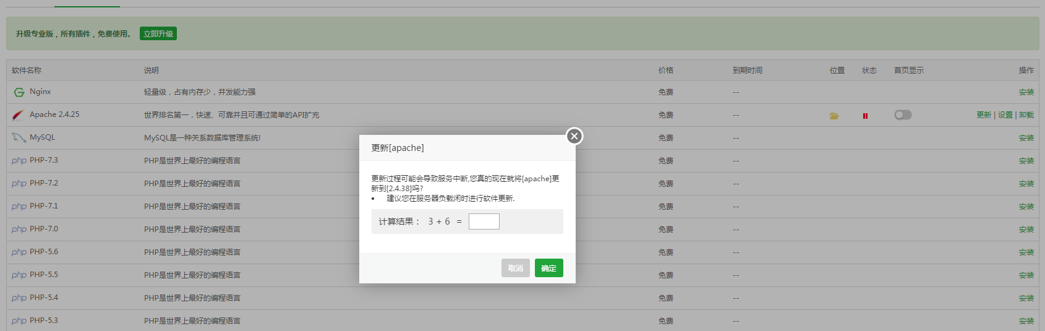Install Nginx via 安装 link

click(1026, 92)
